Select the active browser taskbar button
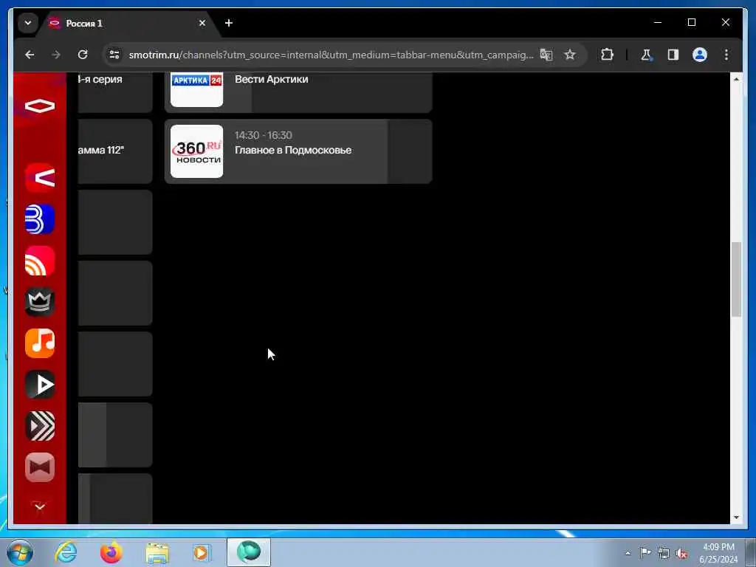The image size is (756, 567). 249,552
